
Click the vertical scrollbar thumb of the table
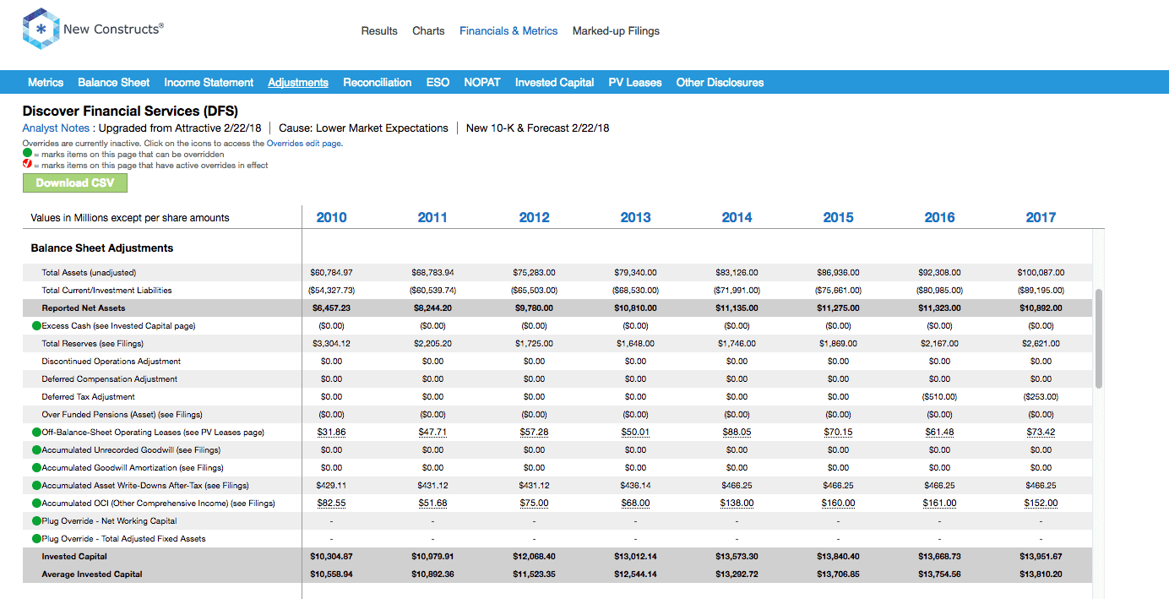click(1098, 338)
